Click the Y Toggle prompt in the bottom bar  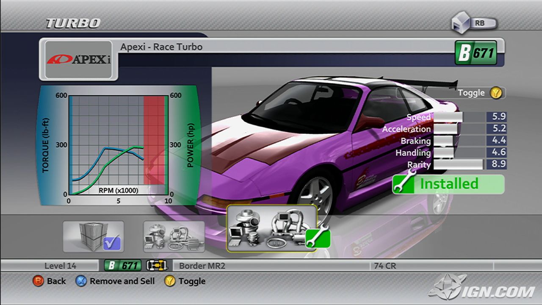coord(185,281)
